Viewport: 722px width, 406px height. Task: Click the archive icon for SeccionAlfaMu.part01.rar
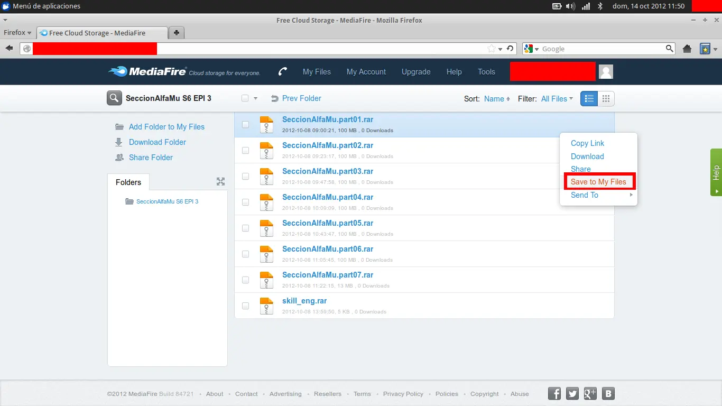(267, 125)
